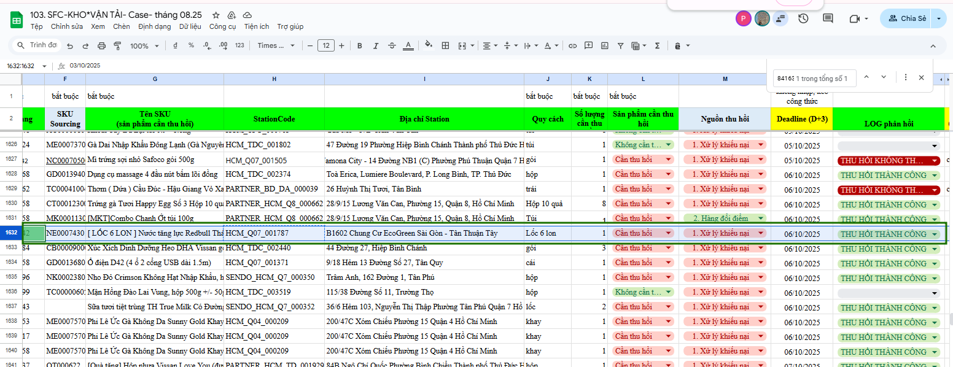The width and height of the screenshot is (953, 367).
Task: Open the borders tool
Action: 446,46
